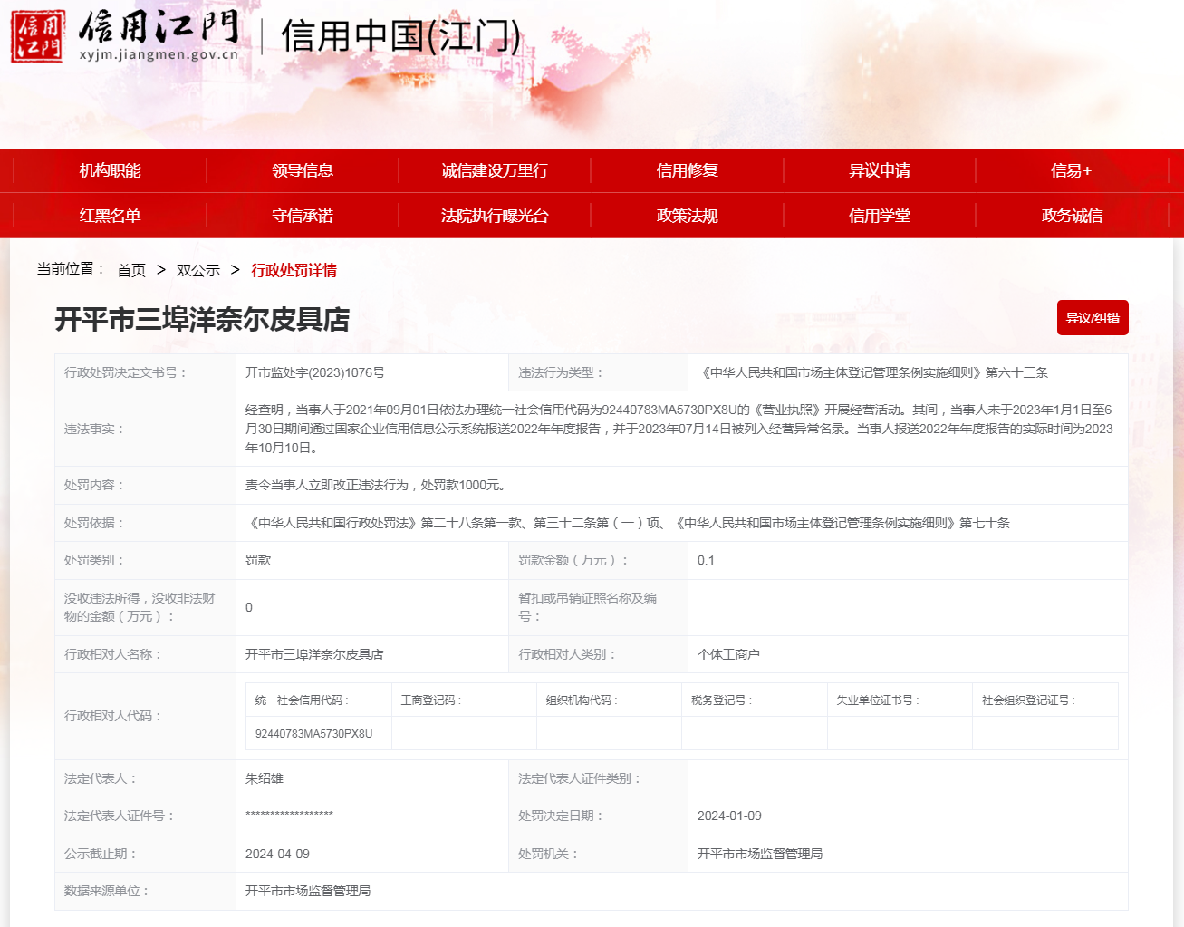
Task: Click the 处罚依据 legal basis text
Action: coord(627,523)
